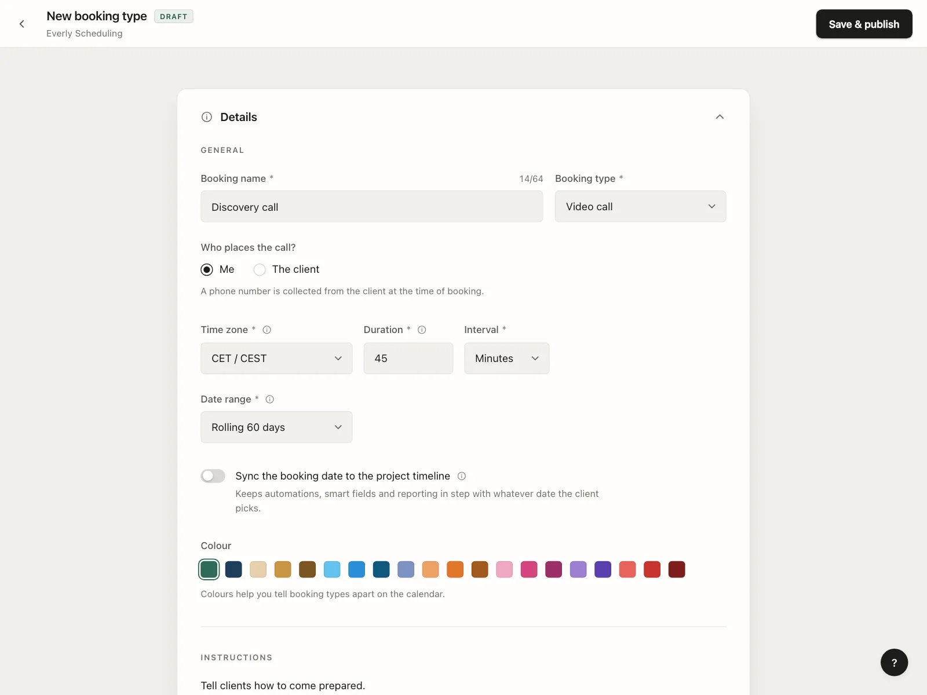Pick the navy blue colour swatch
This screenshot has width=927, height=695.
[233, 570]
